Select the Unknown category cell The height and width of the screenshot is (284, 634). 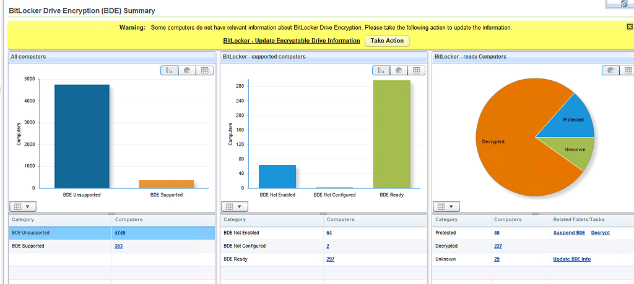pyautogui.click(x=462, y=259)
